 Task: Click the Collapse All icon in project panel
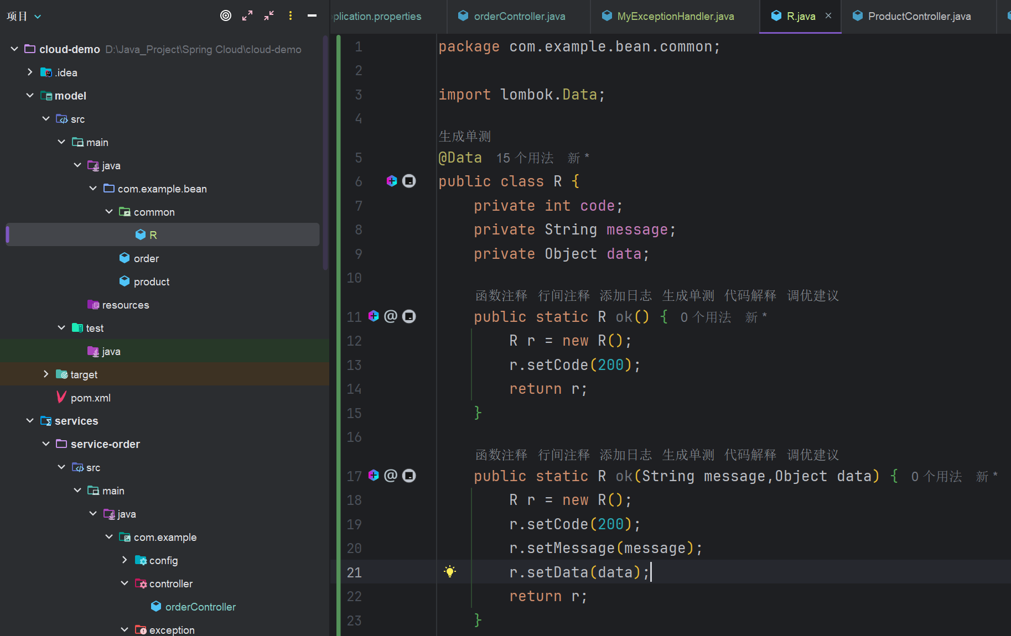coord(269,15)
